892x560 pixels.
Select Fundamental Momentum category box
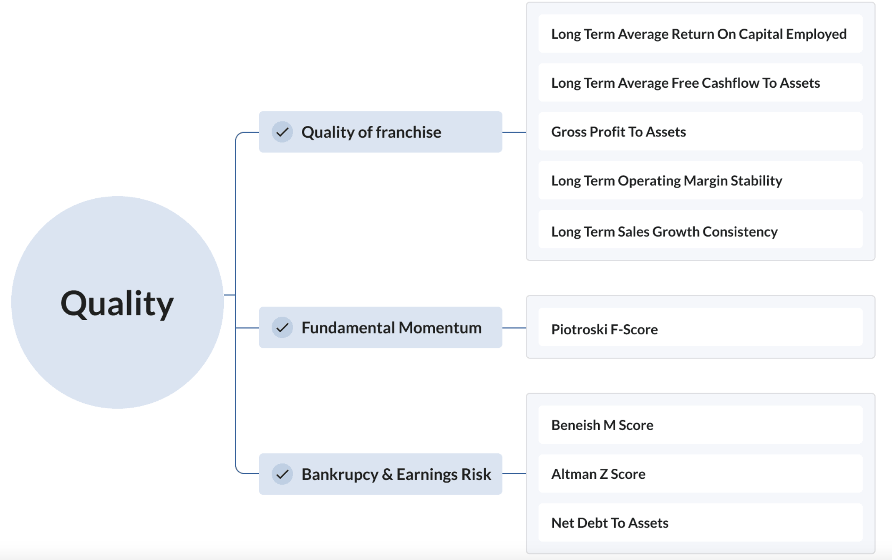pos(380,327)
